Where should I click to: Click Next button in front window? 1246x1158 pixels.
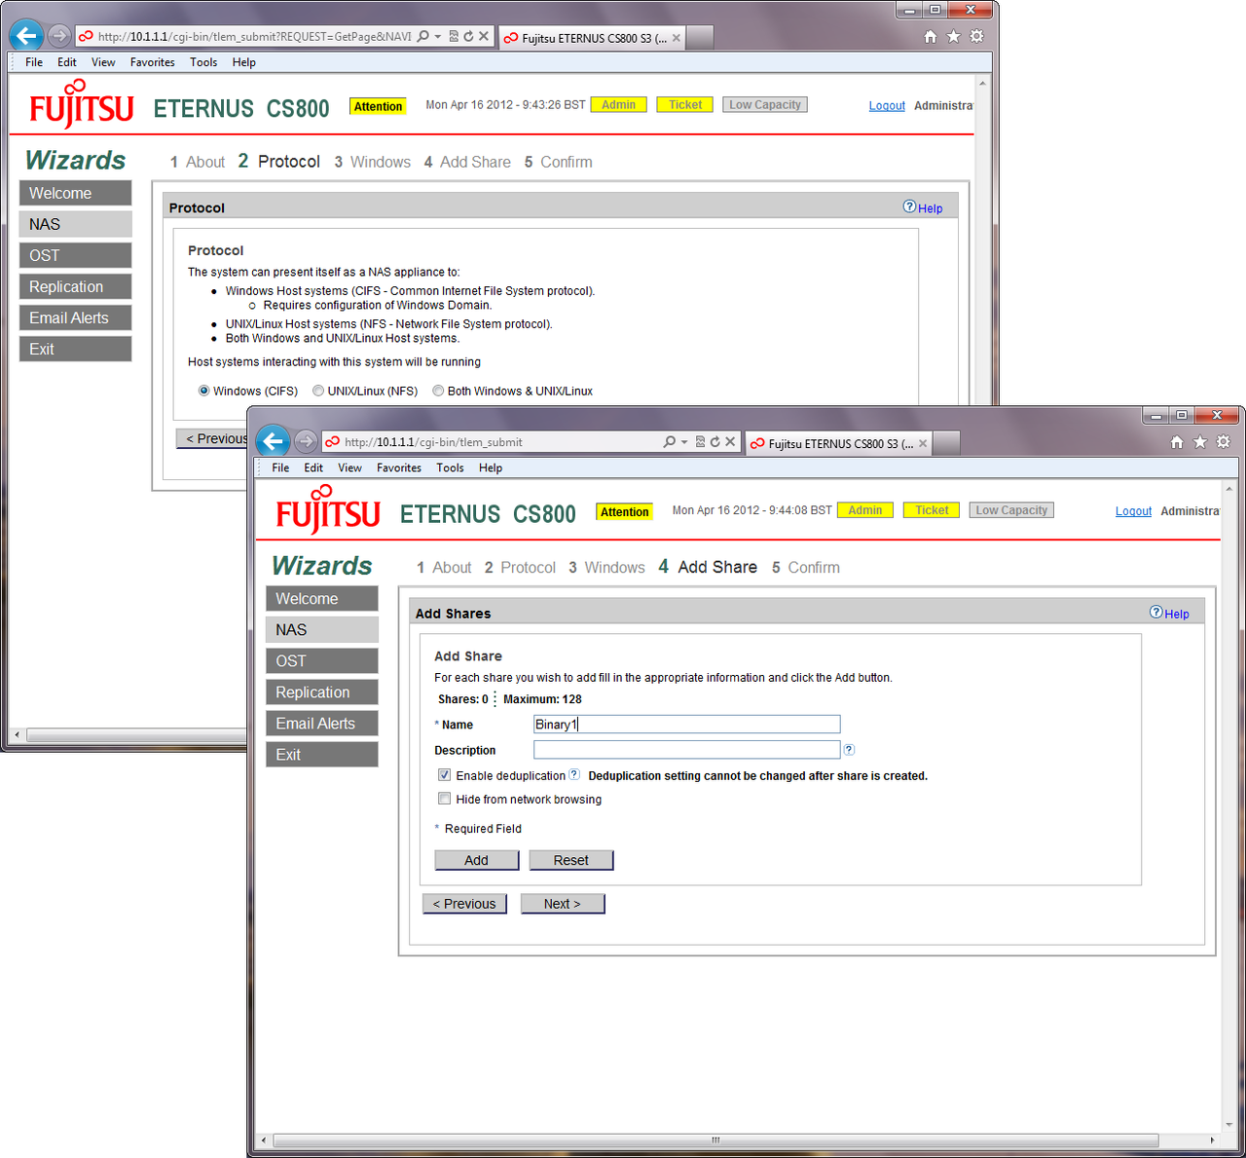click(563, 904)
